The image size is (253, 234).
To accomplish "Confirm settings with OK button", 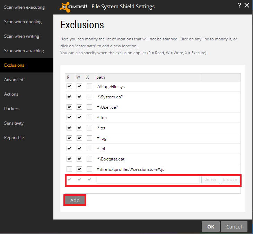I will click(x=211, y=227).
